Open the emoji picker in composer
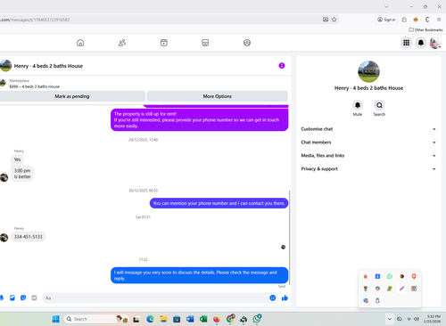This screenshot has height=326, width=446. pos(272,297)
